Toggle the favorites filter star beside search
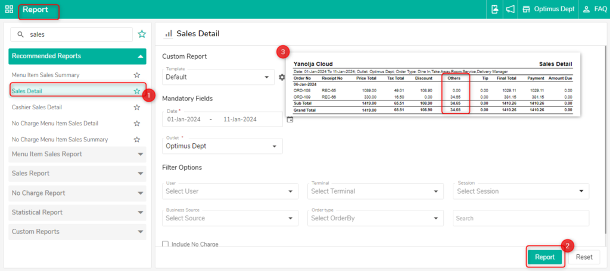610x271 pixels. 142,34
